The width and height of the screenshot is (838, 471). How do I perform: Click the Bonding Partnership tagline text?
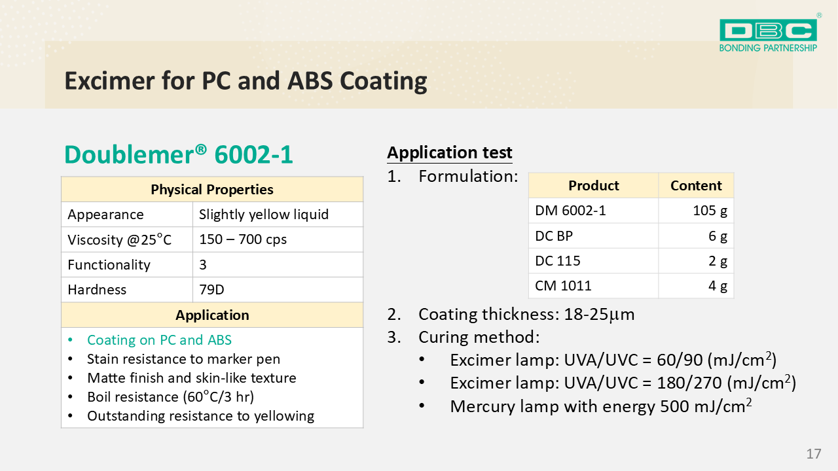click(x=768, y=48)
